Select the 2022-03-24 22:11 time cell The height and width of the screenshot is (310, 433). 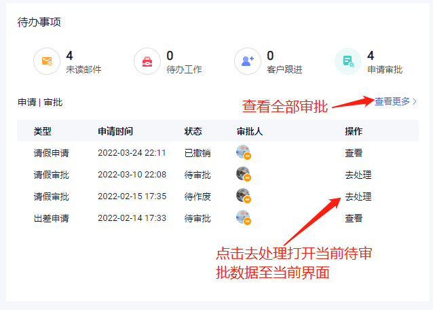[132, 153]
